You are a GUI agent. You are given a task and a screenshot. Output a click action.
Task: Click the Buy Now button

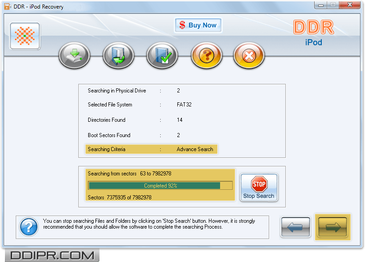[x=198, y=25]
